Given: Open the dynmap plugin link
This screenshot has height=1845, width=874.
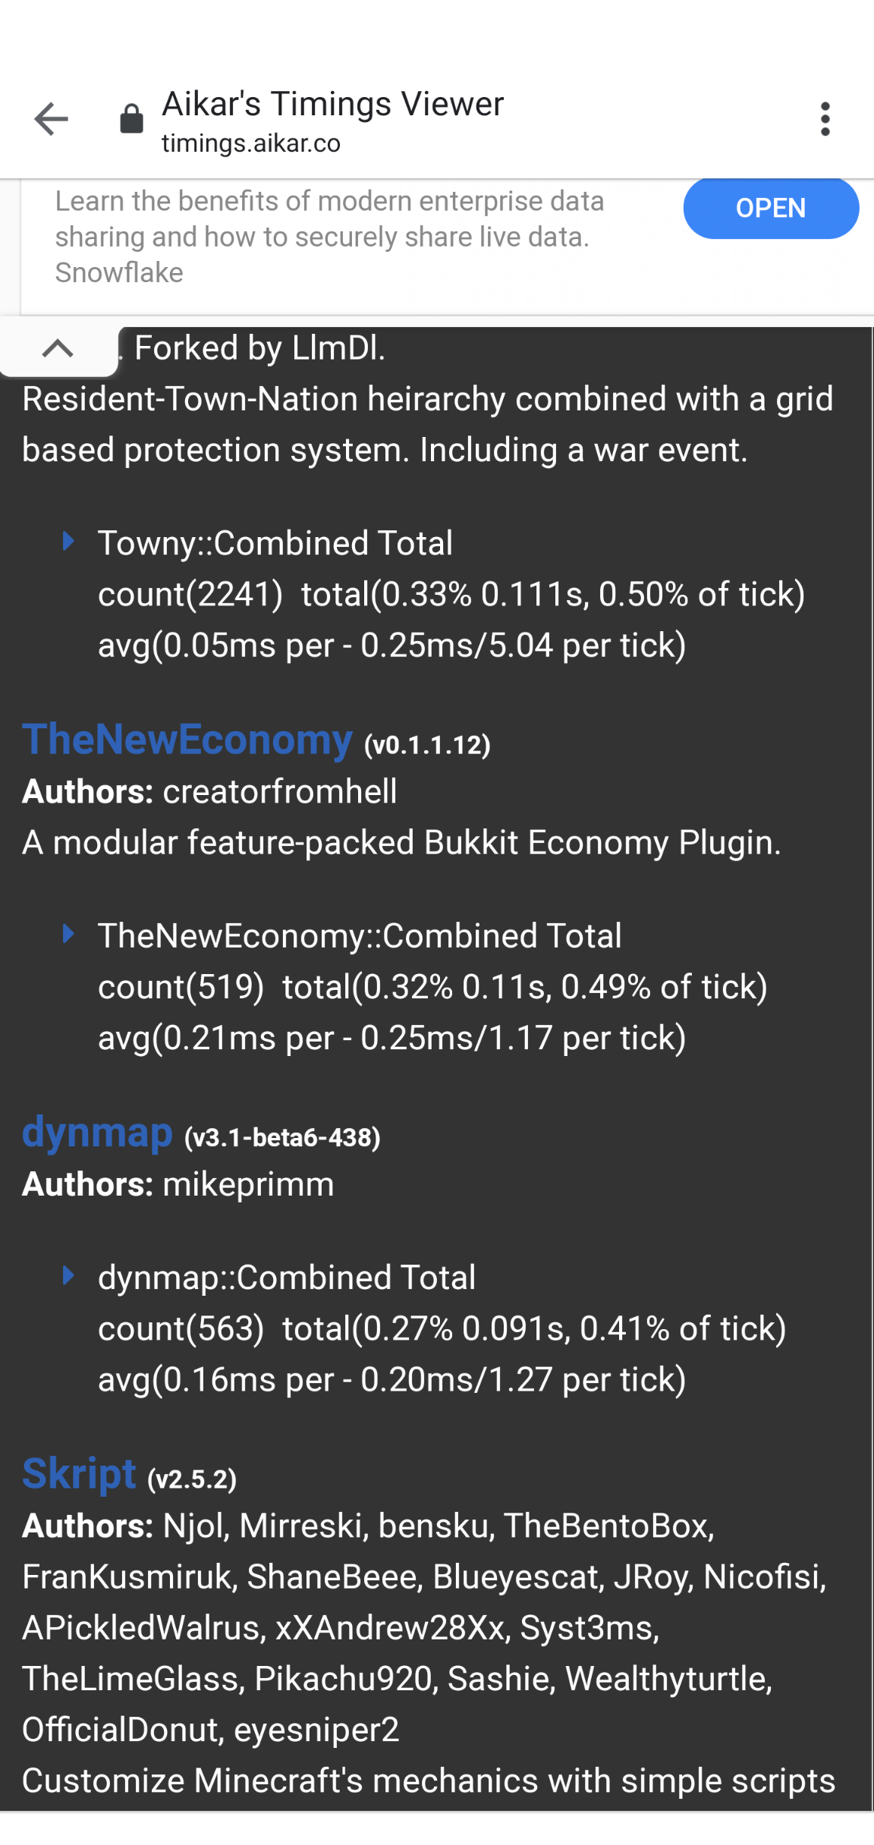Looking at the screenshot, I should point(96,1133).
